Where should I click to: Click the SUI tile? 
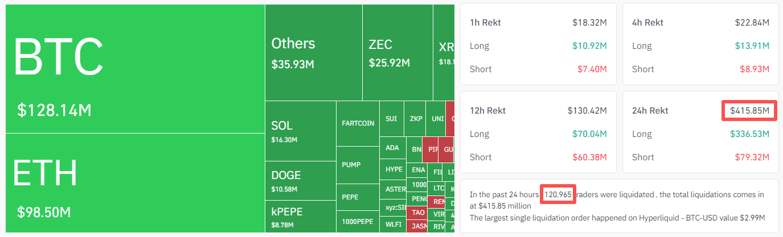click(391, 119)
